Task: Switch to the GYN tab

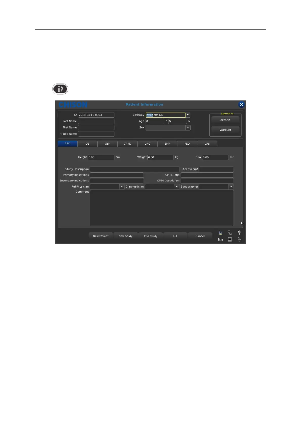Action: click(107, 144)
